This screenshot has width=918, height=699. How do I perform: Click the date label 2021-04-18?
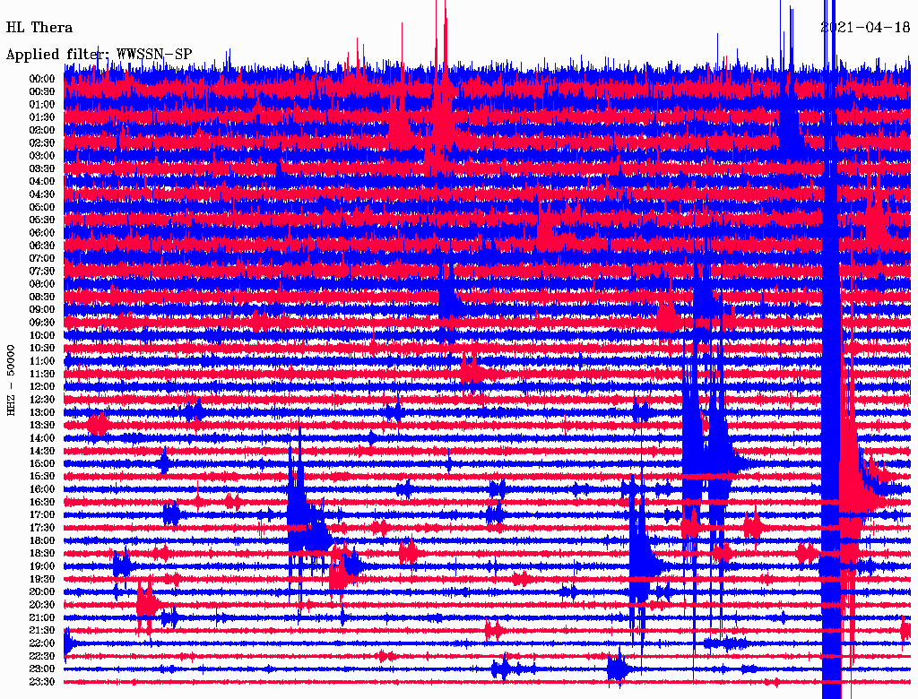[x=865, y=27]
